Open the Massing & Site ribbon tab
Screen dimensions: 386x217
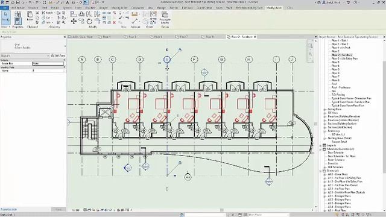pos(119,8)
